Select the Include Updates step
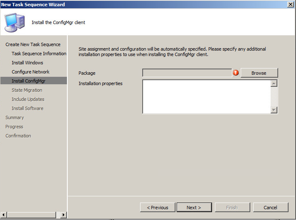 point(28,99)
